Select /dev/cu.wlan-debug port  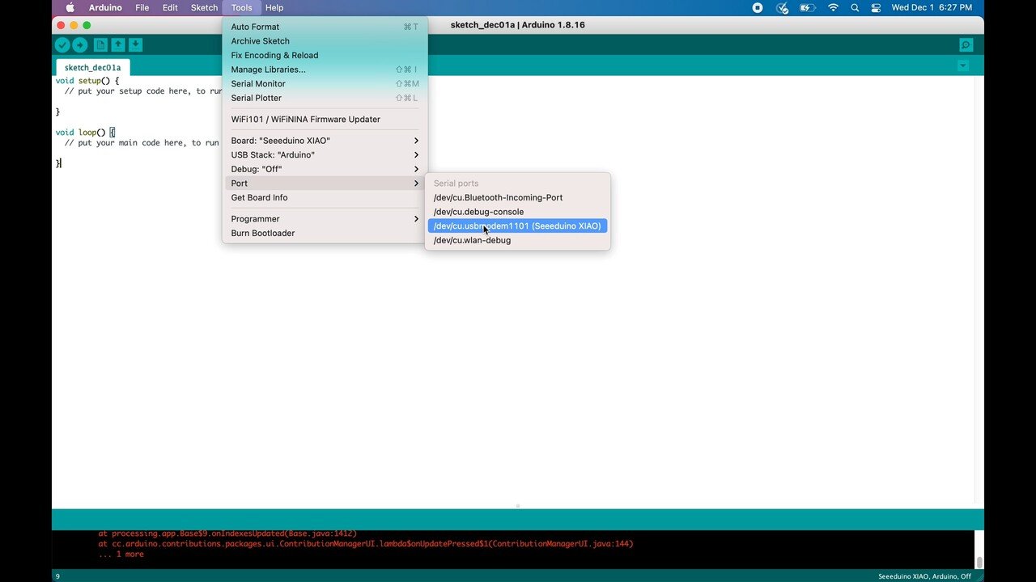[x=517, y=240]
